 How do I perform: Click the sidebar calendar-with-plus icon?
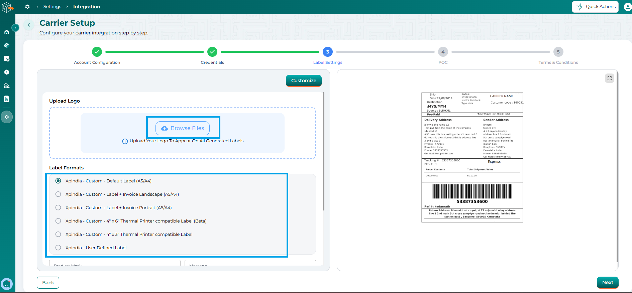point(7,59)
